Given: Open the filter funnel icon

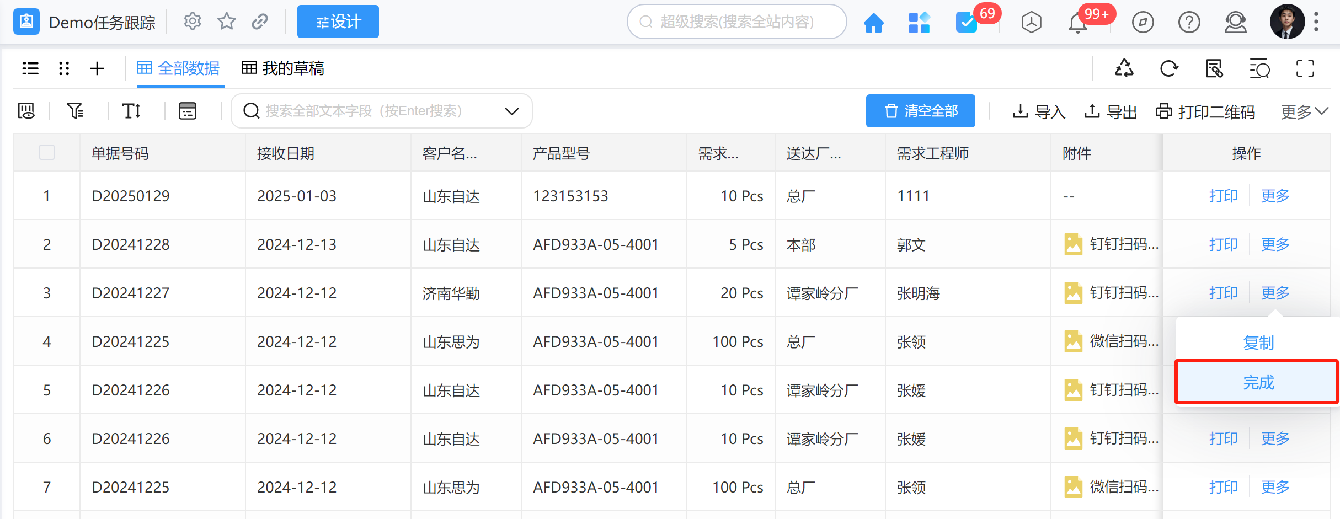Looking at the screenshot, I should tap(75, 111).
